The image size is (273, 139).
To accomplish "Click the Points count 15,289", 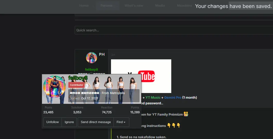I will point(135,112).
